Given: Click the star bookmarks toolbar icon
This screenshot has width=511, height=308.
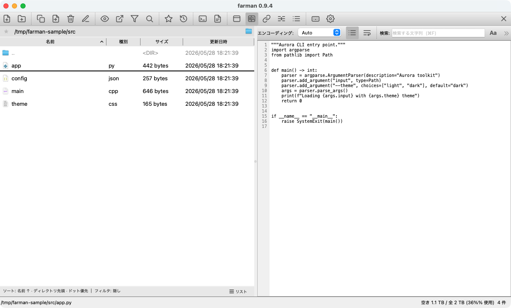Looking at the screenshot, I should [169, 19].
